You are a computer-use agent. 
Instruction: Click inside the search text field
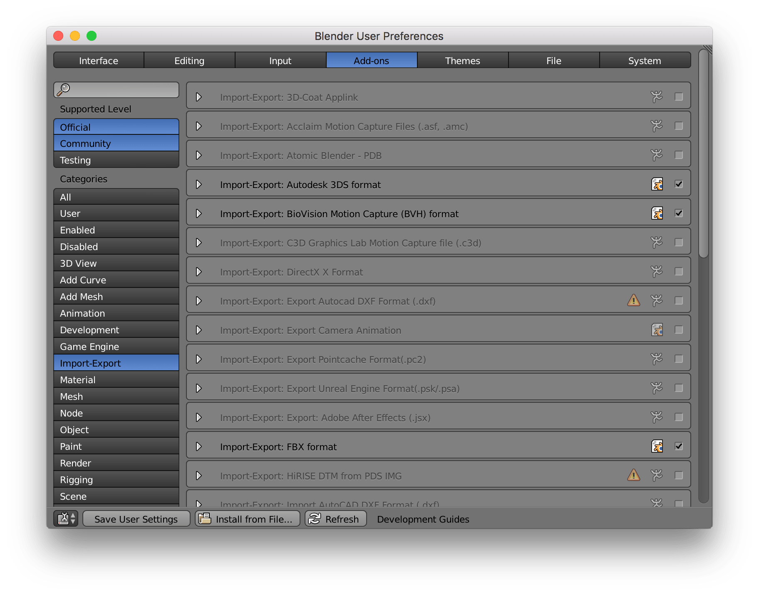(121, 89)
